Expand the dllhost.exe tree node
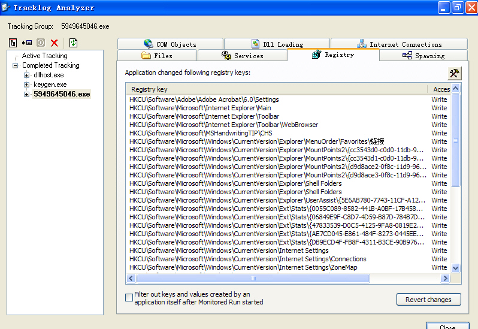Viewport: 478px width, 329px height. coord(26,75)
